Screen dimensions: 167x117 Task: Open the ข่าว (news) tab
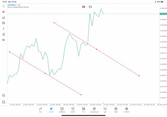(83, 110)
